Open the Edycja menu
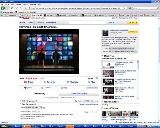 (7, 4)
